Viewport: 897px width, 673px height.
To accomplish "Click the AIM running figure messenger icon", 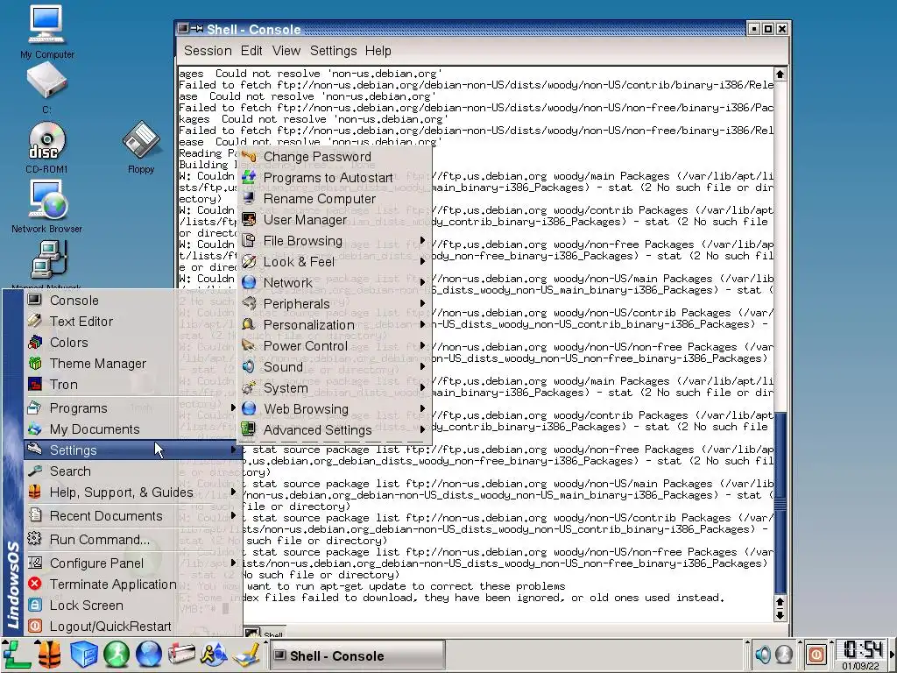I will pyautogui.click(x=214, y=655).
